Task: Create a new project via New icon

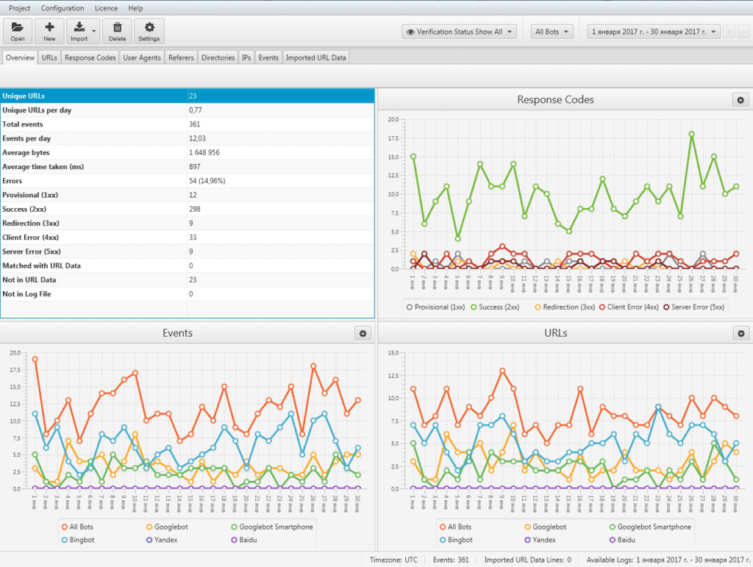Action: point(49,31)
